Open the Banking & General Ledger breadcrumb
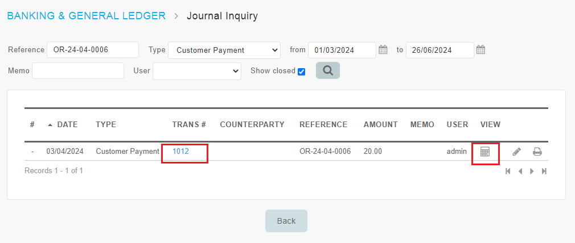This screenshot has width=575, height=243. (86, 16)
